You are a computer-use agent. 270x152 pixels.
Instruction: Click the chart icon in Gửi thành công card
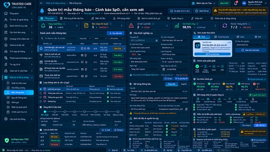177,26
